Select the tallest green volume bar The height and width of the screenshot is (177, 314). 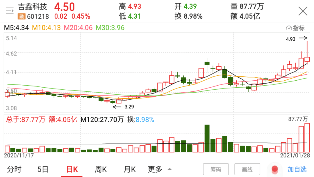207,138
